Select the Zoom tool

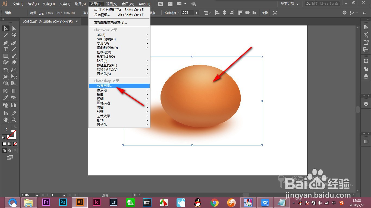[x=14, y=120]
